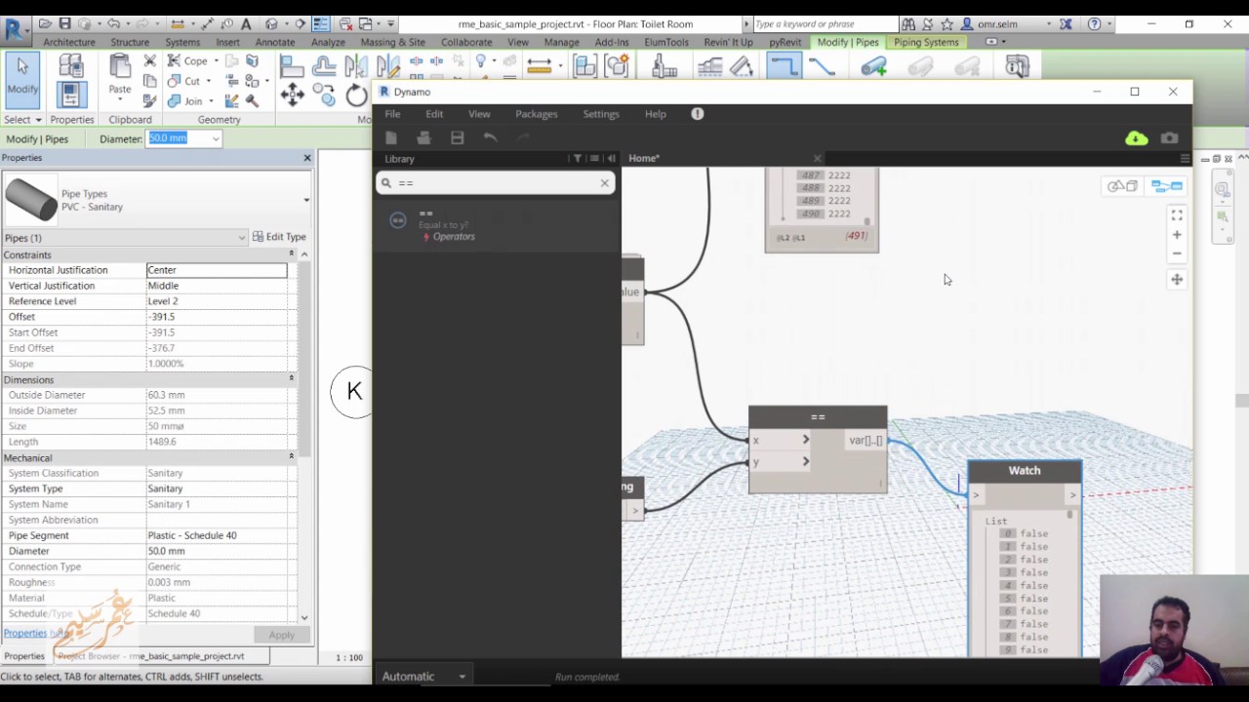Open the pyRevit ribbon tab
The image size is (1249, 702).
[785, 42]
